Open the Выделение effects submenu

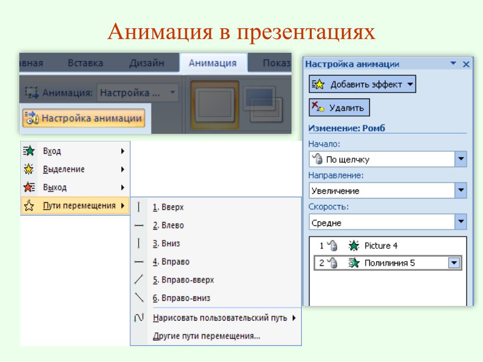pyautogui.click(x=75, y=169)
